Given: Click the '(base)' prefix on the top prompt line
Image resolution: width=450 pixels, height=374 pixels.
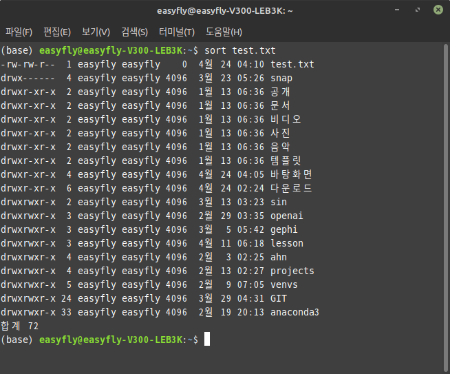Looking at the screenshot, I should [17, 50].
